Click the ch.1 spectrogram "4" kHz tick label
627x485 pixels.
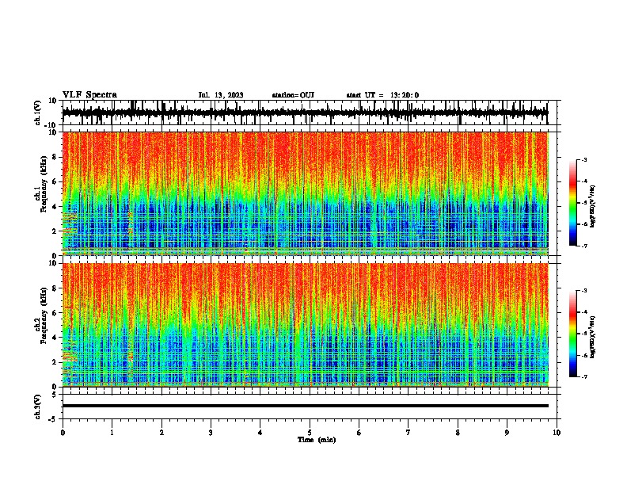55,207
